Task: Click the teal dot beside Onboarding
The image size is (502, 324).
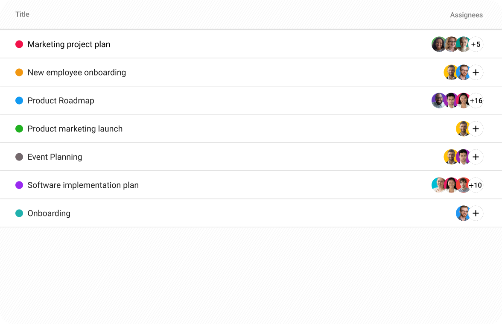Action: click(19, 213)
